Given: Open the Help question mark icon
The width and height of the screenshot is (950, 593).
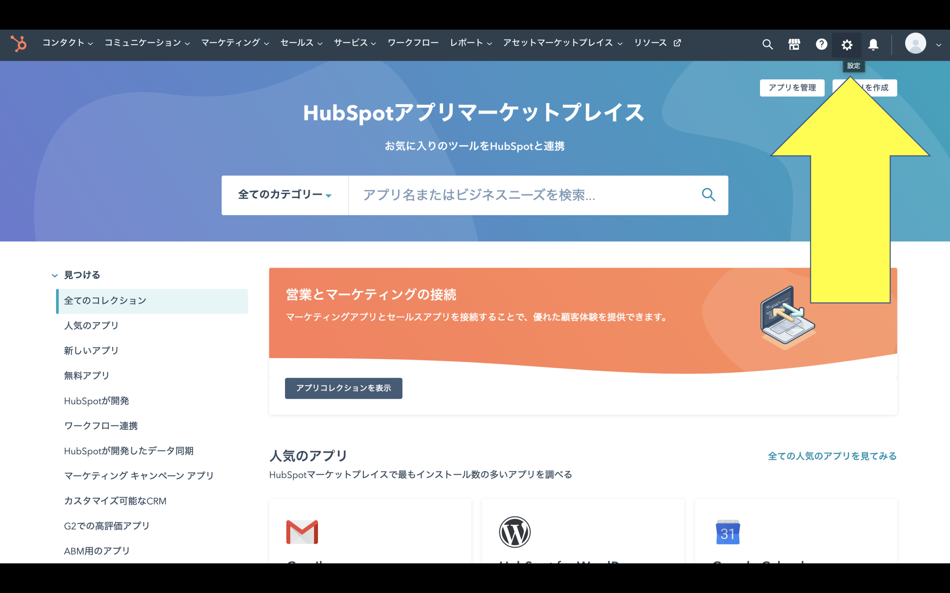Looking at the screenshot, I should click(821, 44).
